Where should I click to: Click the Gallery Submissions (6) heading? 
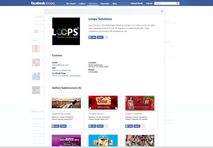[x=67, y=88]
